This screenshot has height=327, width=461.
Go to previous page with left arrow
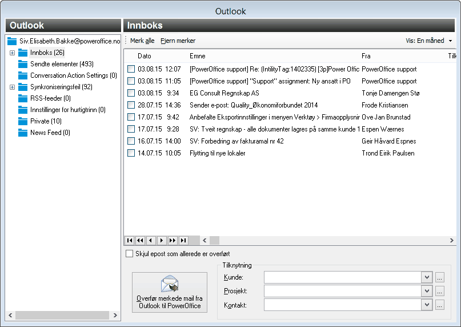(x=151, y=241)
